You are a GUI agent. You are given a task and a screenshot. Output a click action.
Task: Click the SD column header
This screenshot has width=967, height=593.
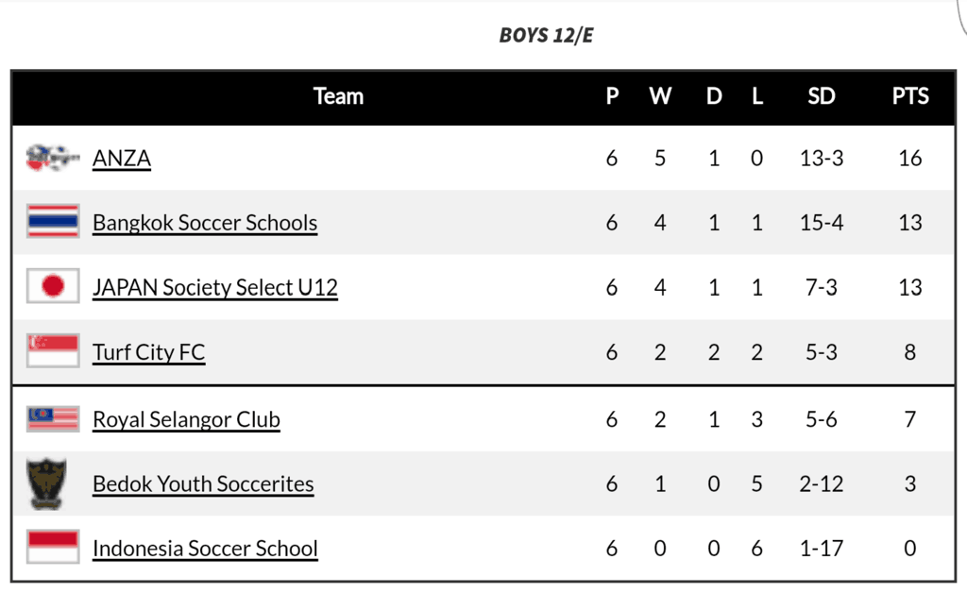(822, 96)
